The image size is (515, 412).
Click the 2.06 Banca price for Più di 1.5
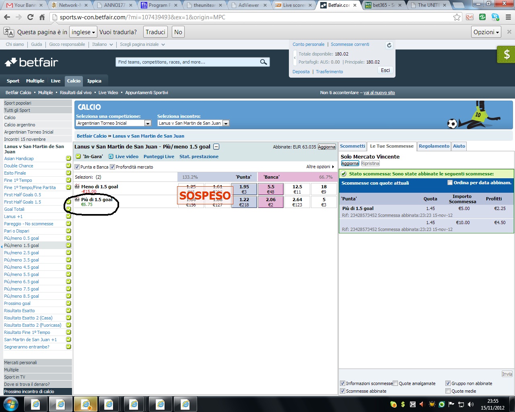pos(271,202)
